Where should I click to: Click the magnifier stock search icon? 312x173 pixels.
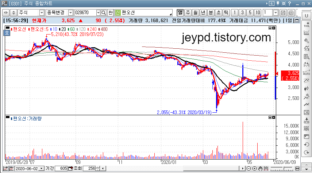(x=104, y=13)
